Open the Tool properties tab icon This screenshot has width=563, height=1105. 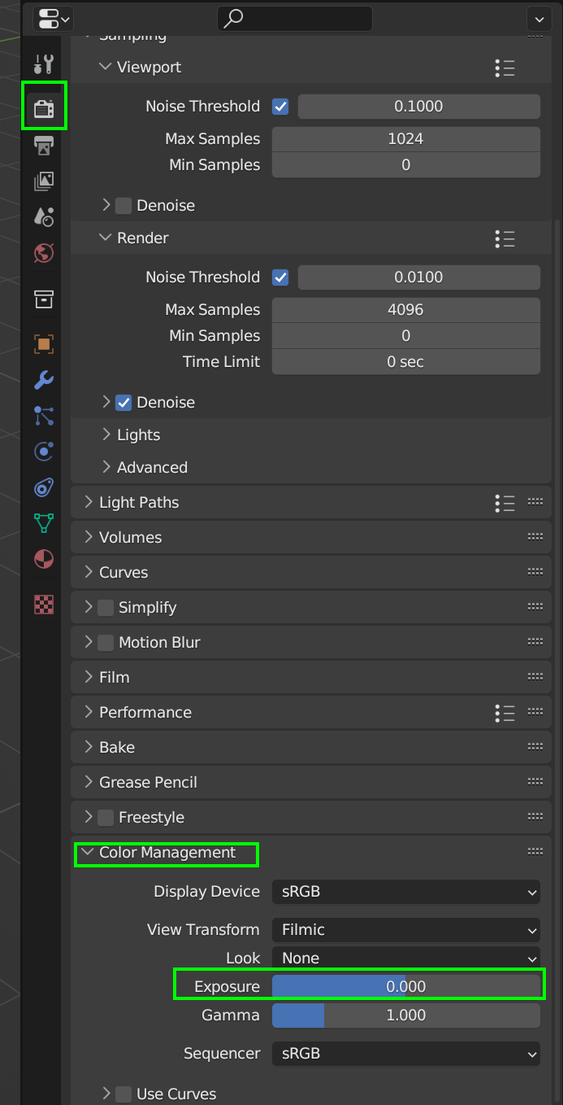(44, 63)
